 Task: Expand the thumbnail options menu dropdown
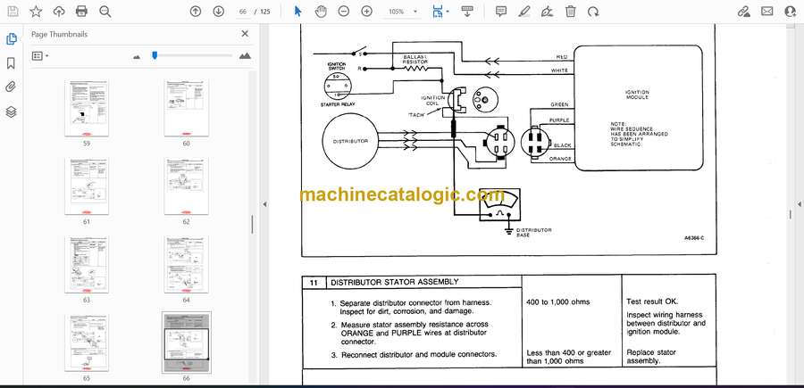pos(40,55)
